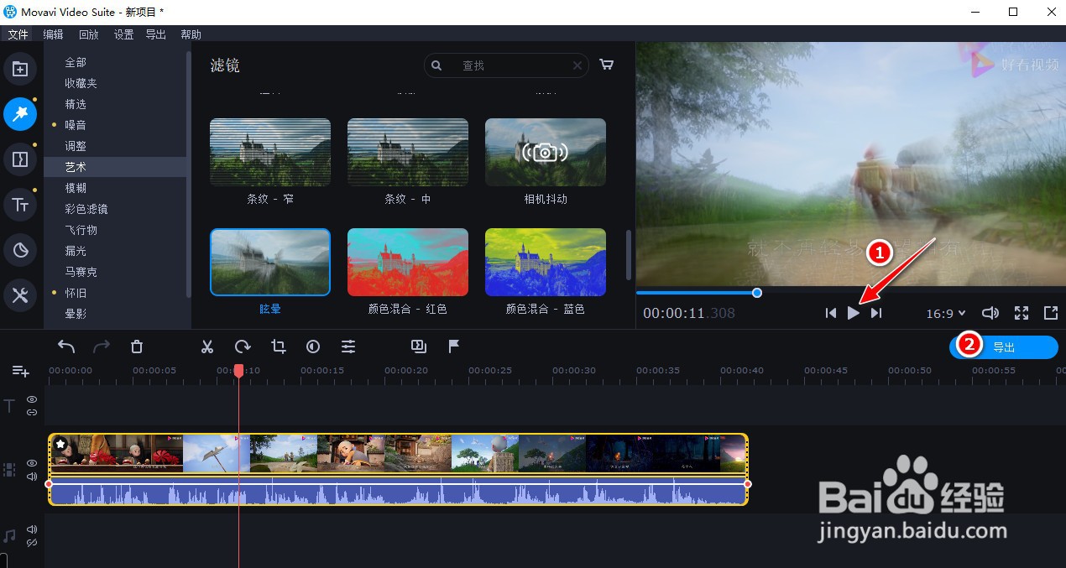Open the crop tool icon

pos(278,346)
